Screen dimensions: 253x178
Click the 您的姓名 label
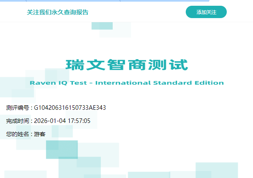point(18,134)
